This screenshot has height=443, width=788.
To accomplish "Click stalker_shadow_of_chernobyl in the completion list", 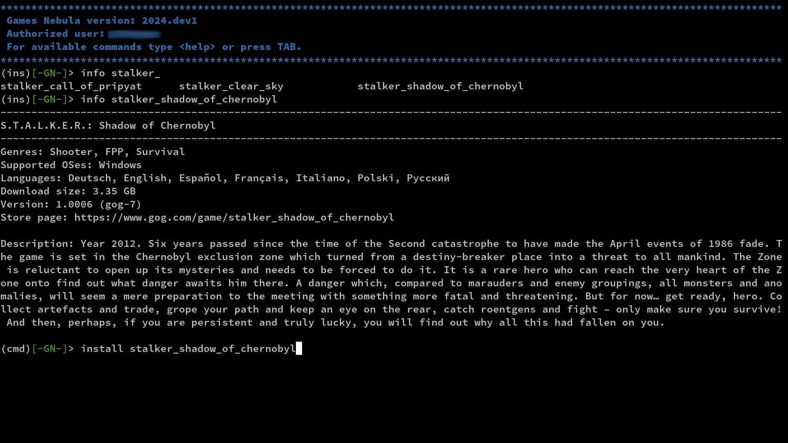I will pyautogui.click(x=440, y=86).
